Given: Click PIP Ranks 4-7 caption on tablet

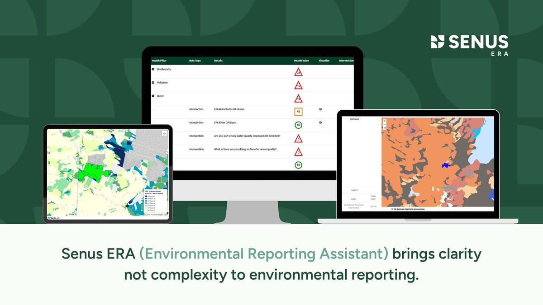Looking at the screenshot, I should click(x=53, y=218).
